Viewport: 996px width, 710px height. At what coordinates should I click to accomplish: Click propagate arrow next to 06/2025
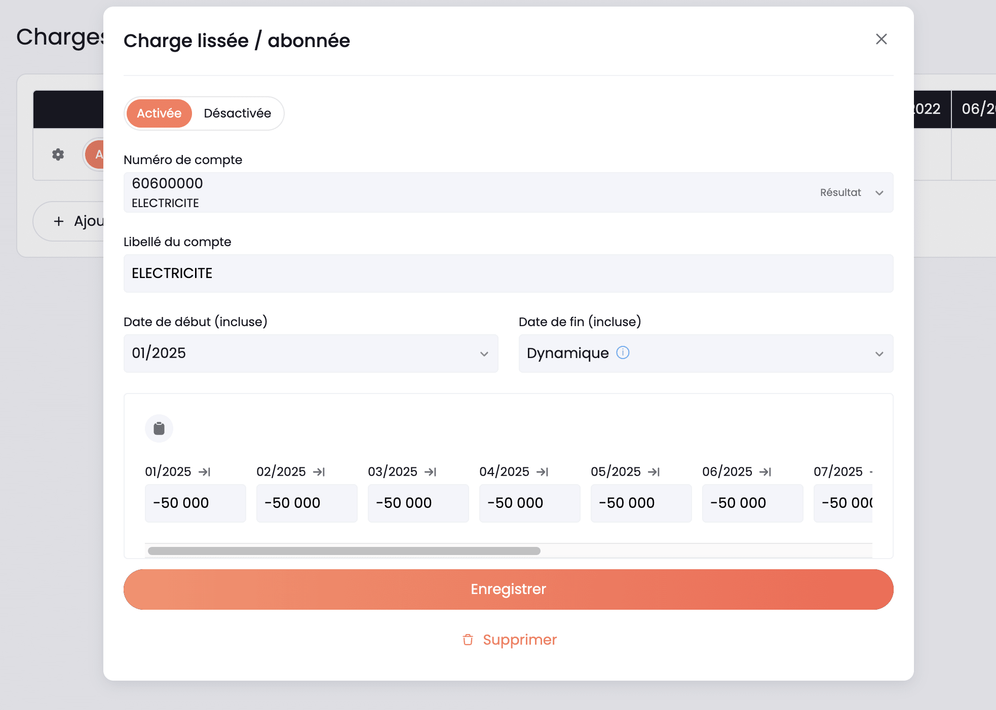click(765, 472)
